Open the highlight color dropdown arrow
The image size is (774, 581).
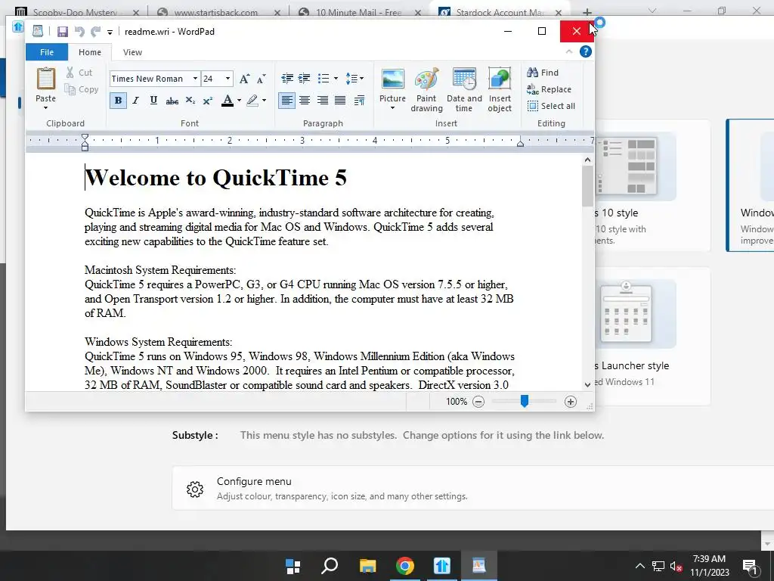click(264, 101)
